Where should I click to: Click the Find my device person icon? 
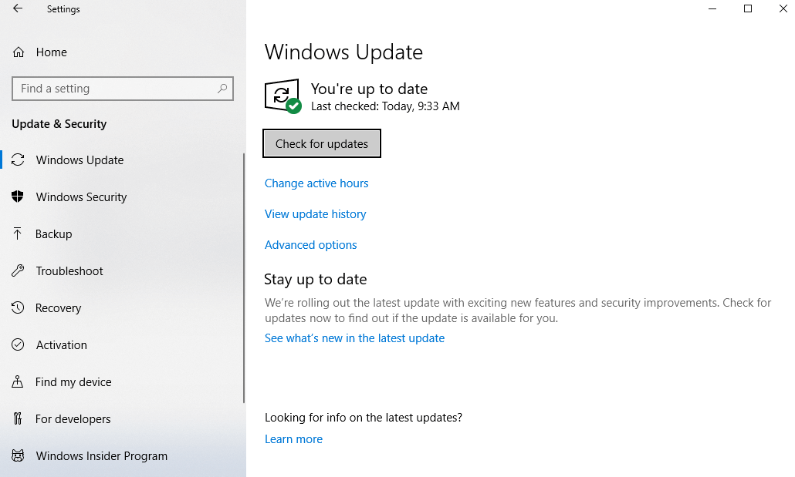(x=18, y=381)
